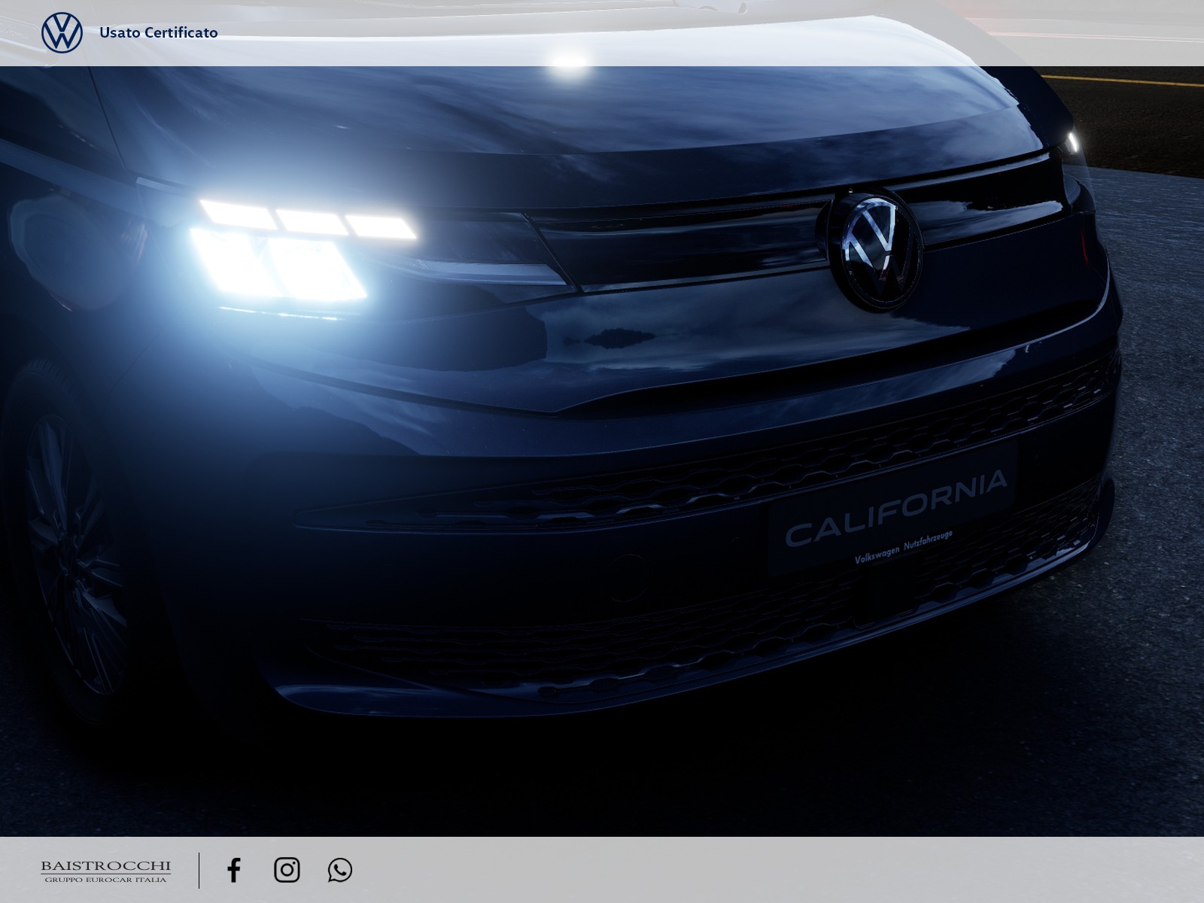Image resolution: width=1204 pixels, height=903 pixels.
Task: Click the dark grille bar left of emblem
Action: click(677, 241)
